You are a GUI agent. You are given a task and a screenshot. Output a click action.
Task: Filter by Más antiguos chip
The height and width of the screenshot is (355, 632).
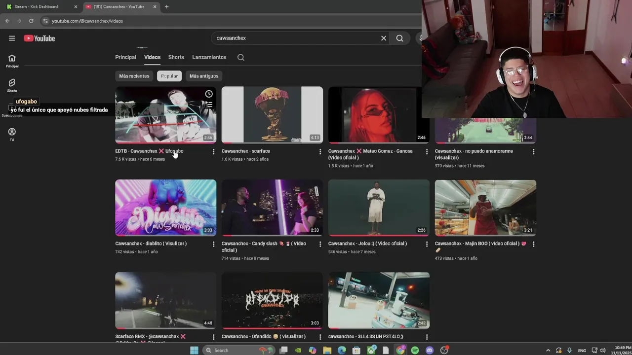pos(204,76)
